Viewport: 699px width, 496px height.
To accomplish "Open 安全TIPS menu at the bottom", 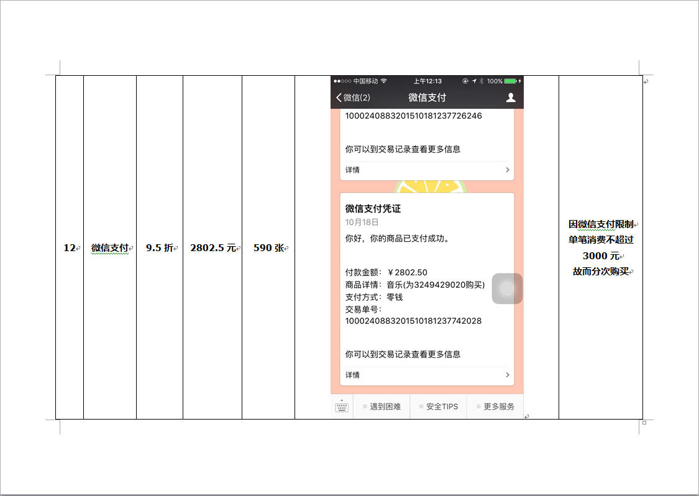I will (439, 406).
